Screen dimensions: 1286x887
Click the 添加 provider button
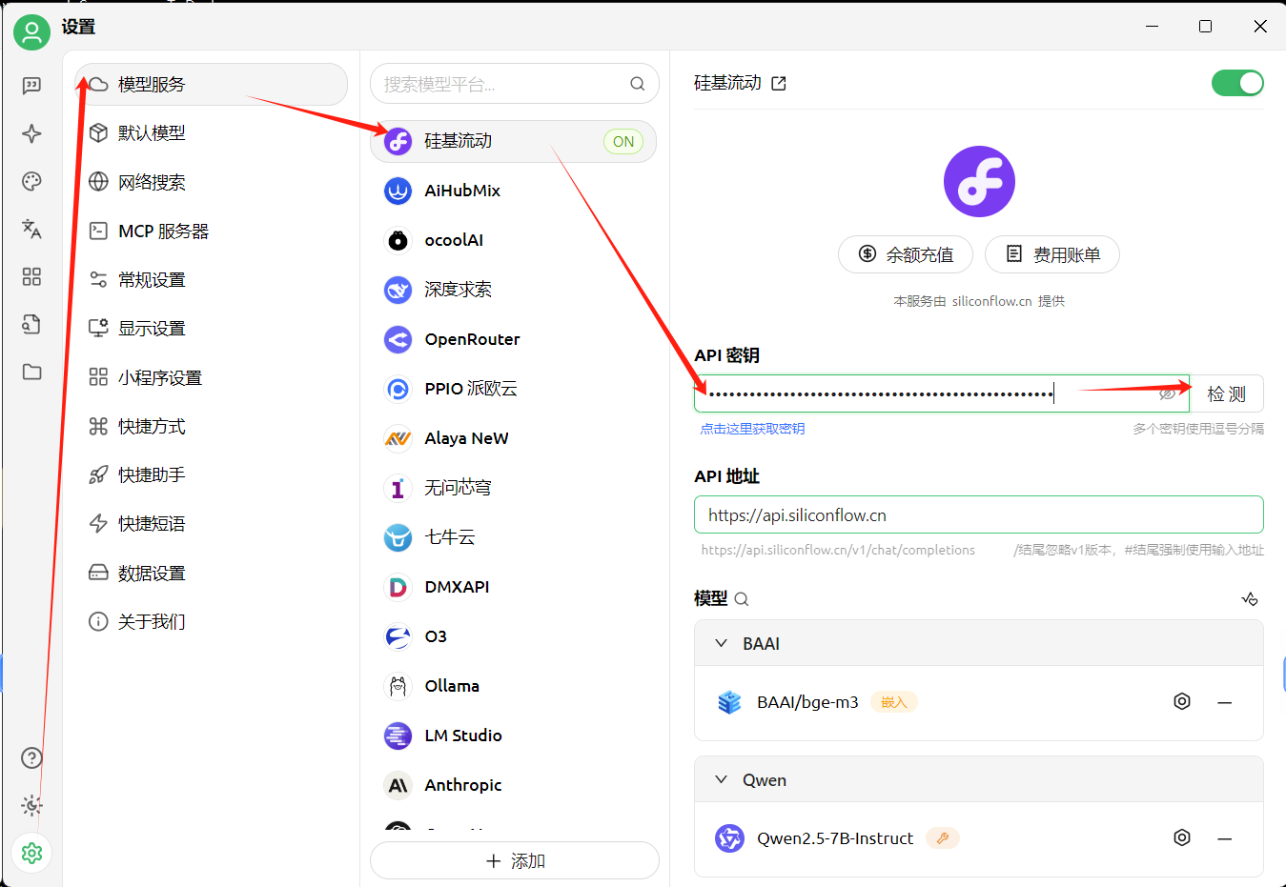515,860
